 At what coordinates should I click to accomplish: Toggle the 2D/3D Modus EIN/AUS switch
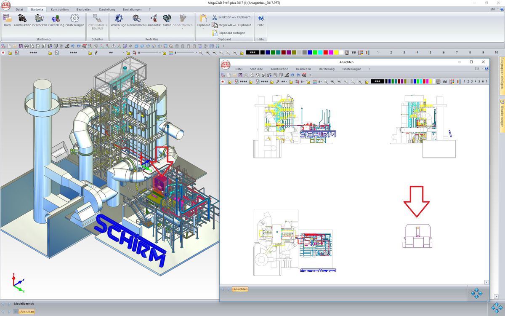click(97, 20)
